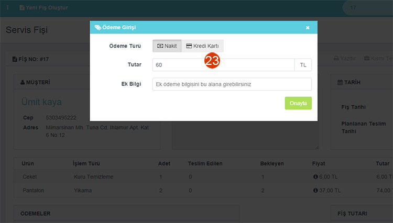393x223 pixels.
Task: Click the printer icon beside Yazdır
Action: point(336,58)
